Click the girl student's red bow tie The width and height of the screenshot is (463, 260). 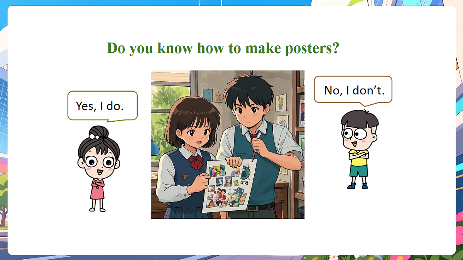coord(196,162)
